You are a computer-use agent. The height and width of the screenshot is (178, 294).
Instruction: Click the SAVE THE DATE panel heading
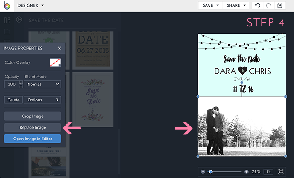46,20
